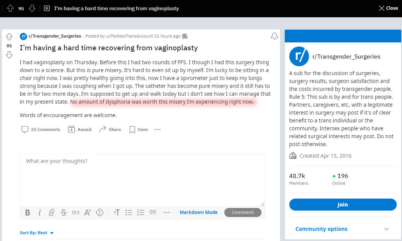
Task: Click the large subreddit logo in sidebar
Action: (x=299, y=56)
